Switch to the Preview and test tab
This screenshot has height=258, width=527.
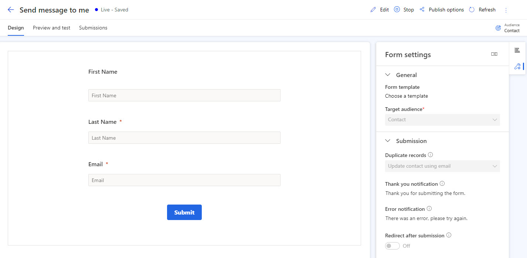click(x=51, y=28)
